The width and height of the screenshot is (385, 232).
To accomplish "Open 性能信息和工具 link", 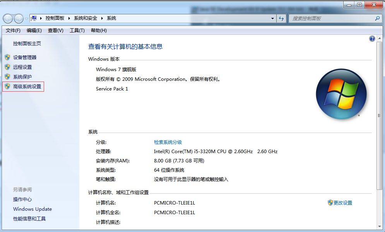I will [29, 218].
